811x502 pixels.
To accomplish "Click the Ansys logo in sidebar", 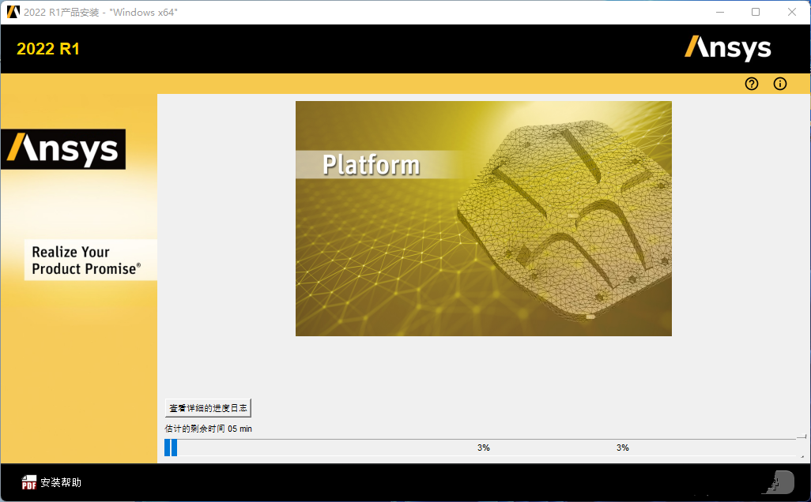I will coord(63,149).
